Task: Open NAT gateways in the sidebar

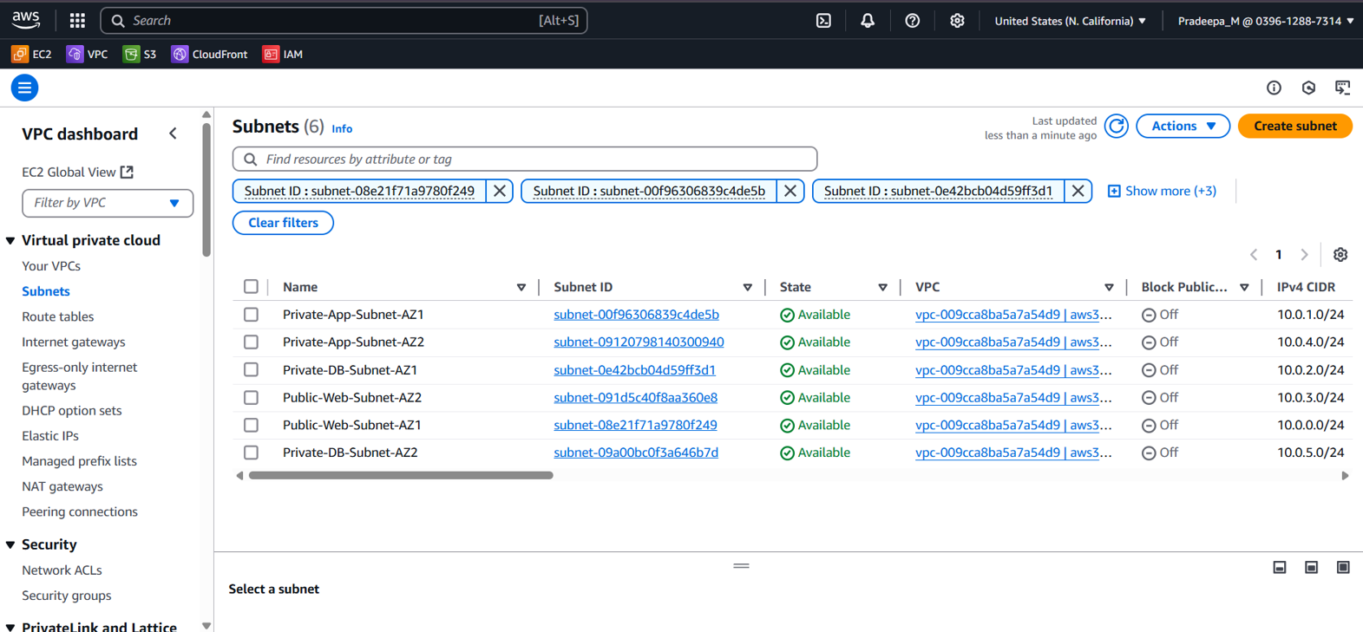Action: pyautogui.click(x=62, y=486)
